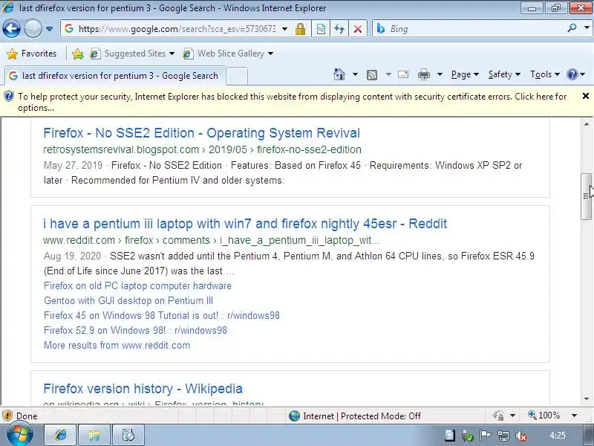Open Firefox version history Wikipedia result
Screen dimensions: 594x446
pyautogui.click(x=143, y=389)
